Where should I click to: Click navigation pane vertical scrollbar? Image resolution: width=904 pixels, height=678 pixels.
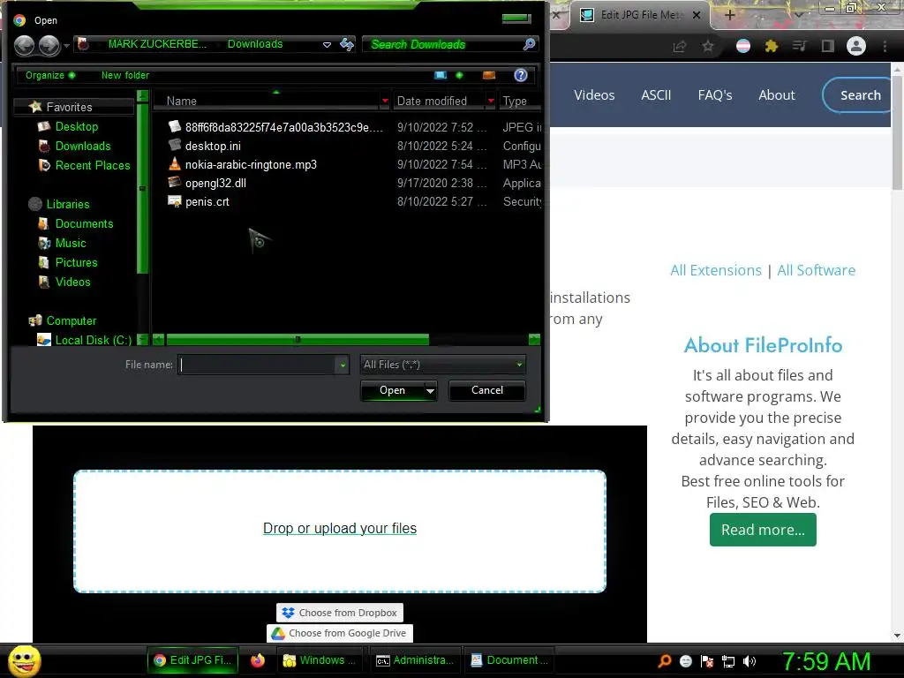coord(142,187)
